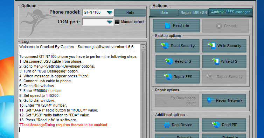Click the Write Security phone icon

click(211, 46)
